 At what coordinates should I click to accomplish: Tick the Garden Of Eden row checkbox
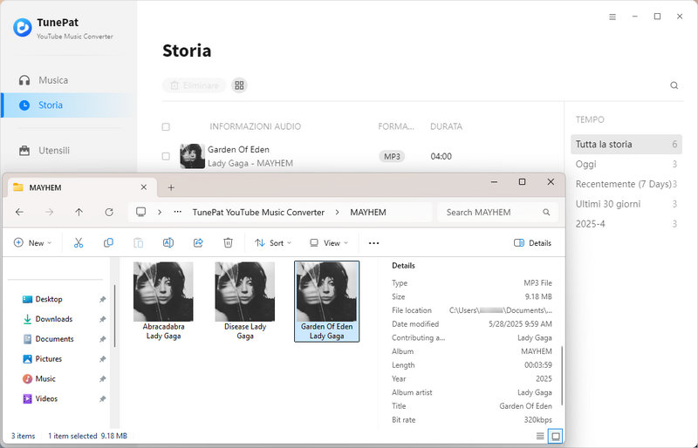click(166, 156)
